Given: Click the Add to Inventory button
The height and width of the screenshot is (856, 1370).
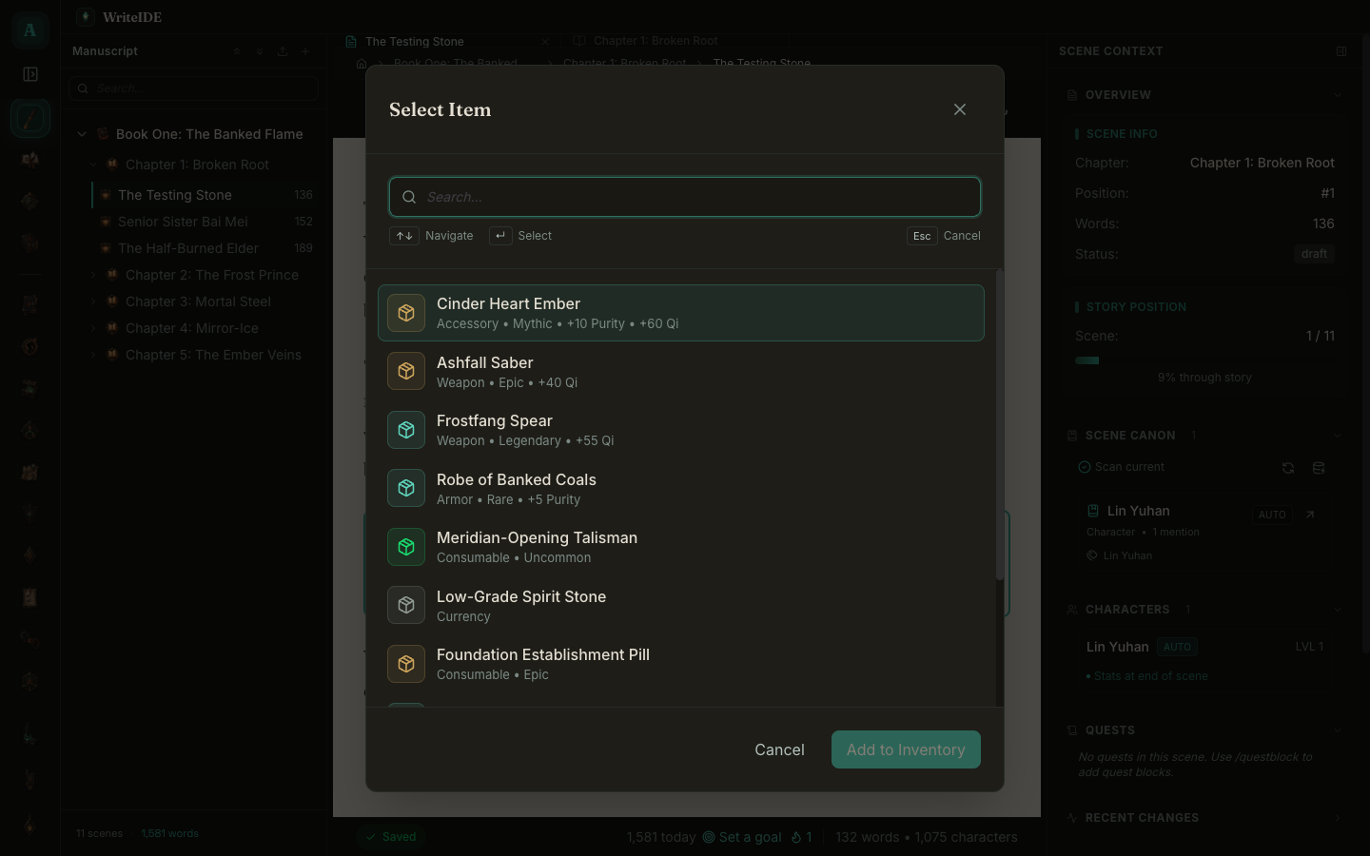Looking at the screenshot, I should click(906, 749).
